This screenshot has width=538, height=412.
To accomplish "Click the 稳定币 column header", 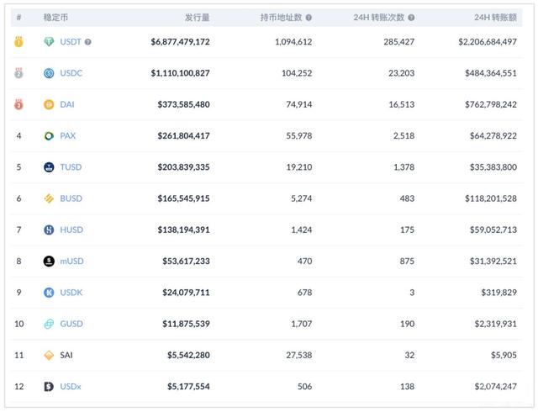I will point(55,18).
